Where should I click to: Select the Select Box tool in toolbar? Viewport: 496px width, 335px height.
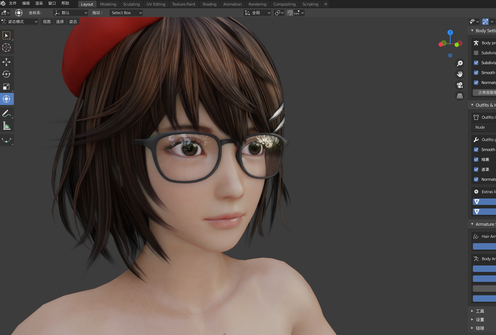coord(6,35)
